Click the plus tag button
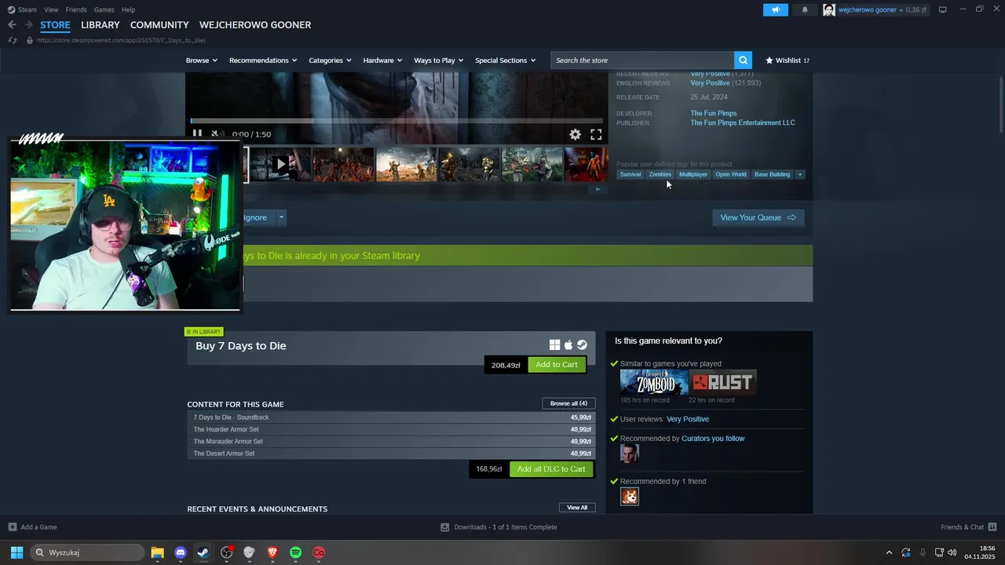 click(800, 174)
